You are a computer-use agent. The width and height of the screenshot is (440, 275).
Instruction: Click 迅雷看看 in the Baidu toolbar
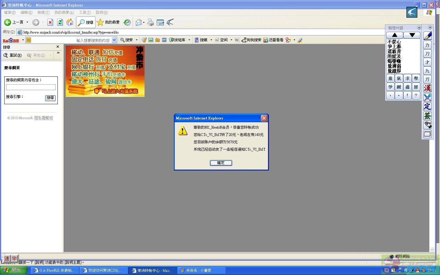[x=273, y=40]
